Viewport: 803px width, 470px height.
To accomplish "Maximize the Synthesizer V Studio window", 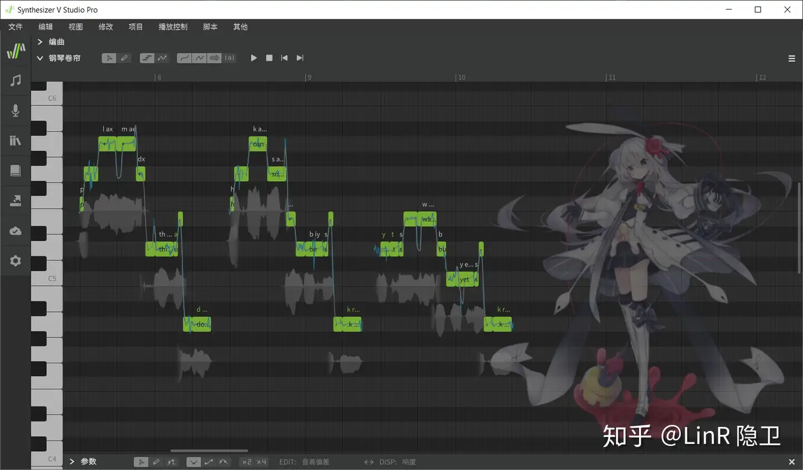I will [x=758, y=9].
